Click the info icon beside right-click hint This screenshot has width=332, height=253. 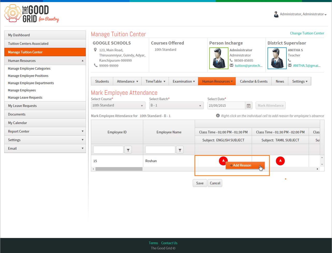pyautogui.click(x=218, y=115)
